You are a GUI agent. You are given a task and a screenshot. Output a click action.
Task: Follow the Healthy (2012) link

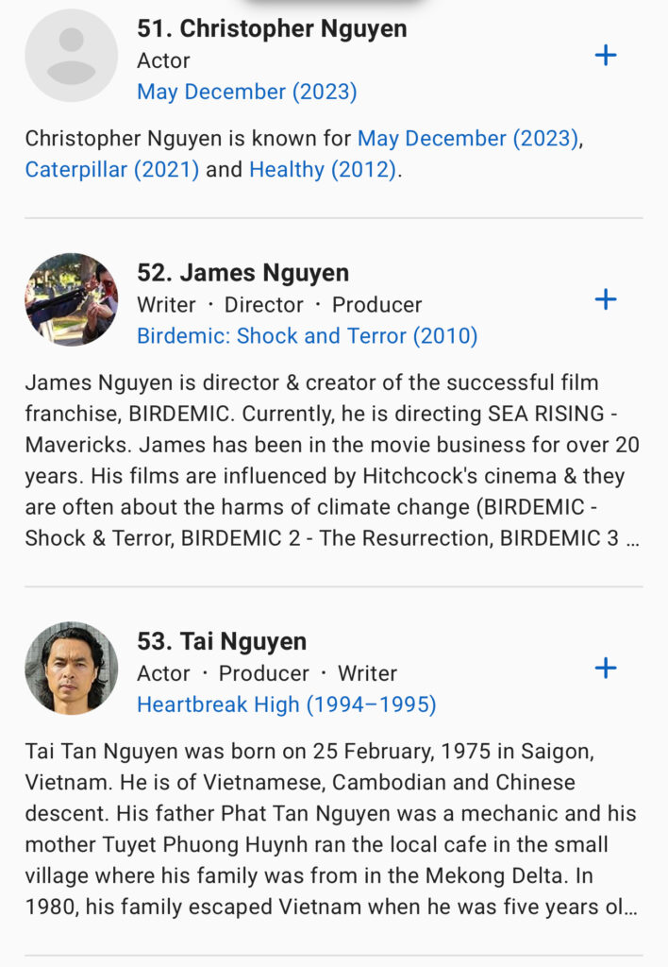click(322, 170)
